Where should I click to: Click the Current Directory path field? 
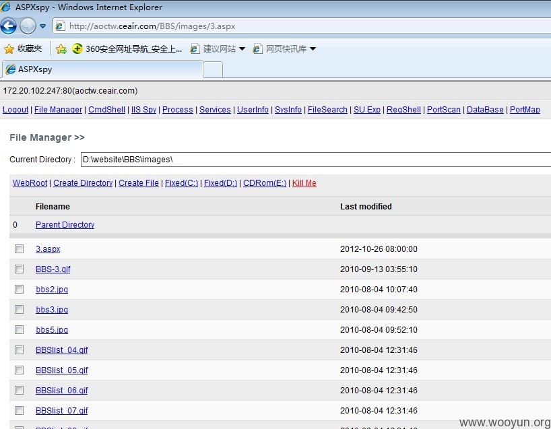[x=316, y=160]
